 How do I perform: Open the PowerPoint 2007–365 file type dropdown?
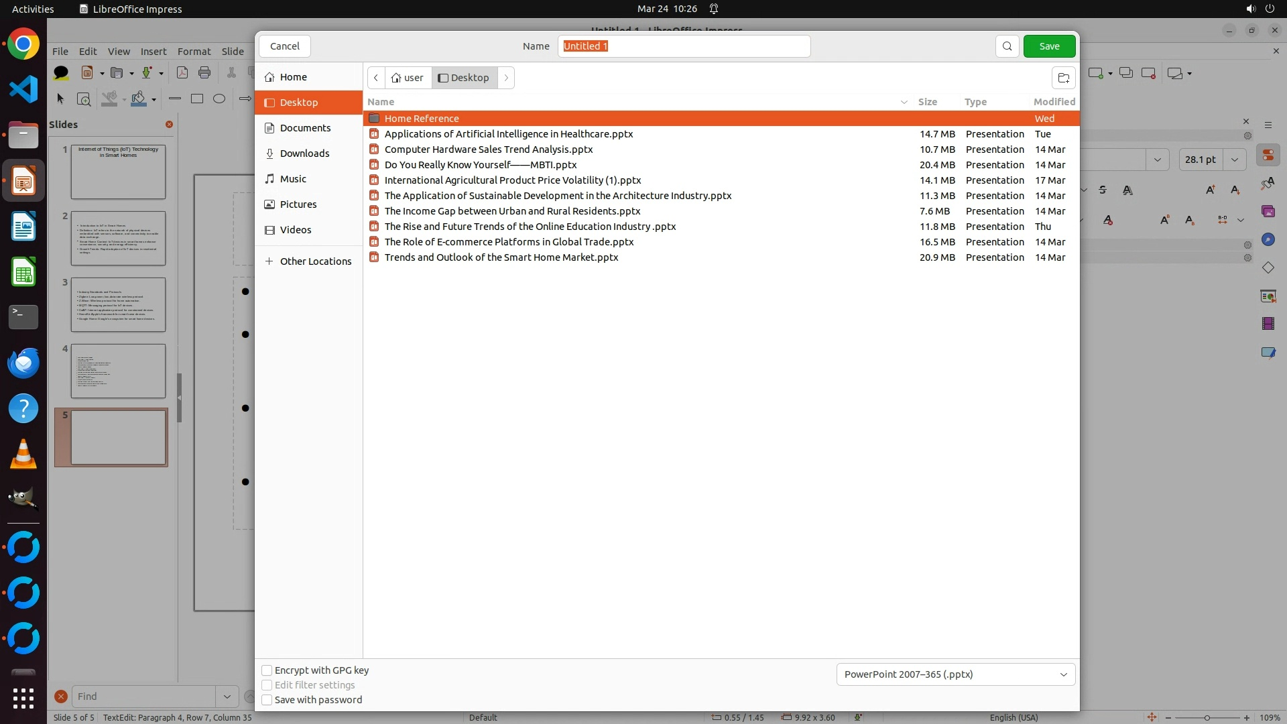click(x=956, y=674)
